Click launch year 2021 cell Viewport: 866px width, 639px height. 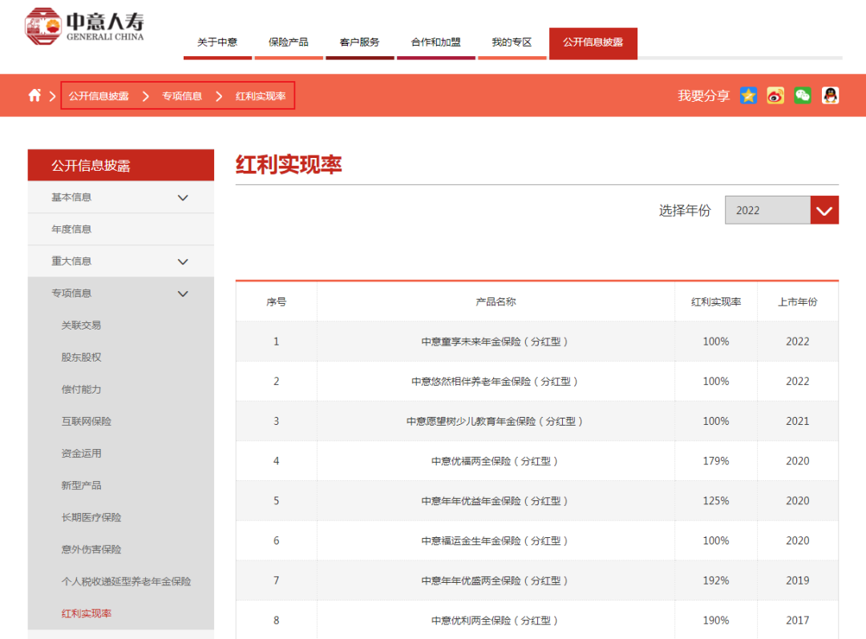click(x=798, y=422)
